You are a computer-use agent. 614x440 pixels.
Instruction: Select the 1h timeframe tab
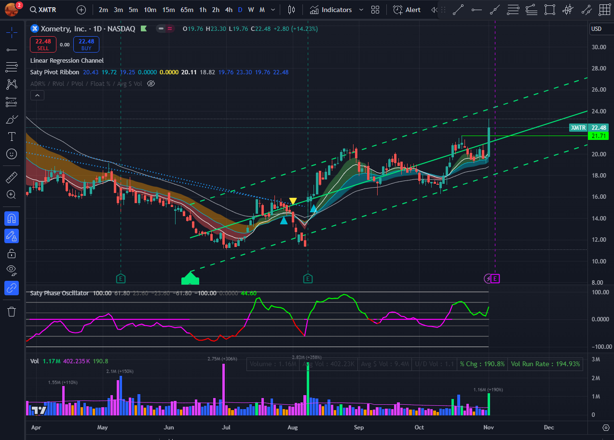coord(202,9)
